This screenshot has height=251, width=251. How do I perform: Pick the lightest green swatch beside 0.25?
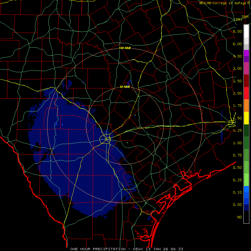click(x=246, y=180)
